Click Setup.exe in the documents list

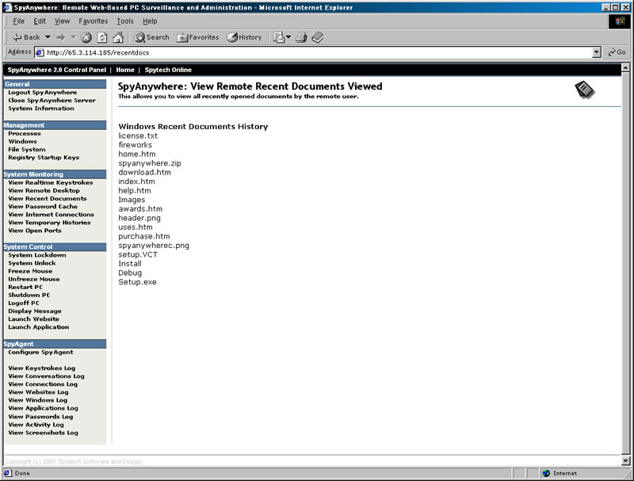point(137,282)
